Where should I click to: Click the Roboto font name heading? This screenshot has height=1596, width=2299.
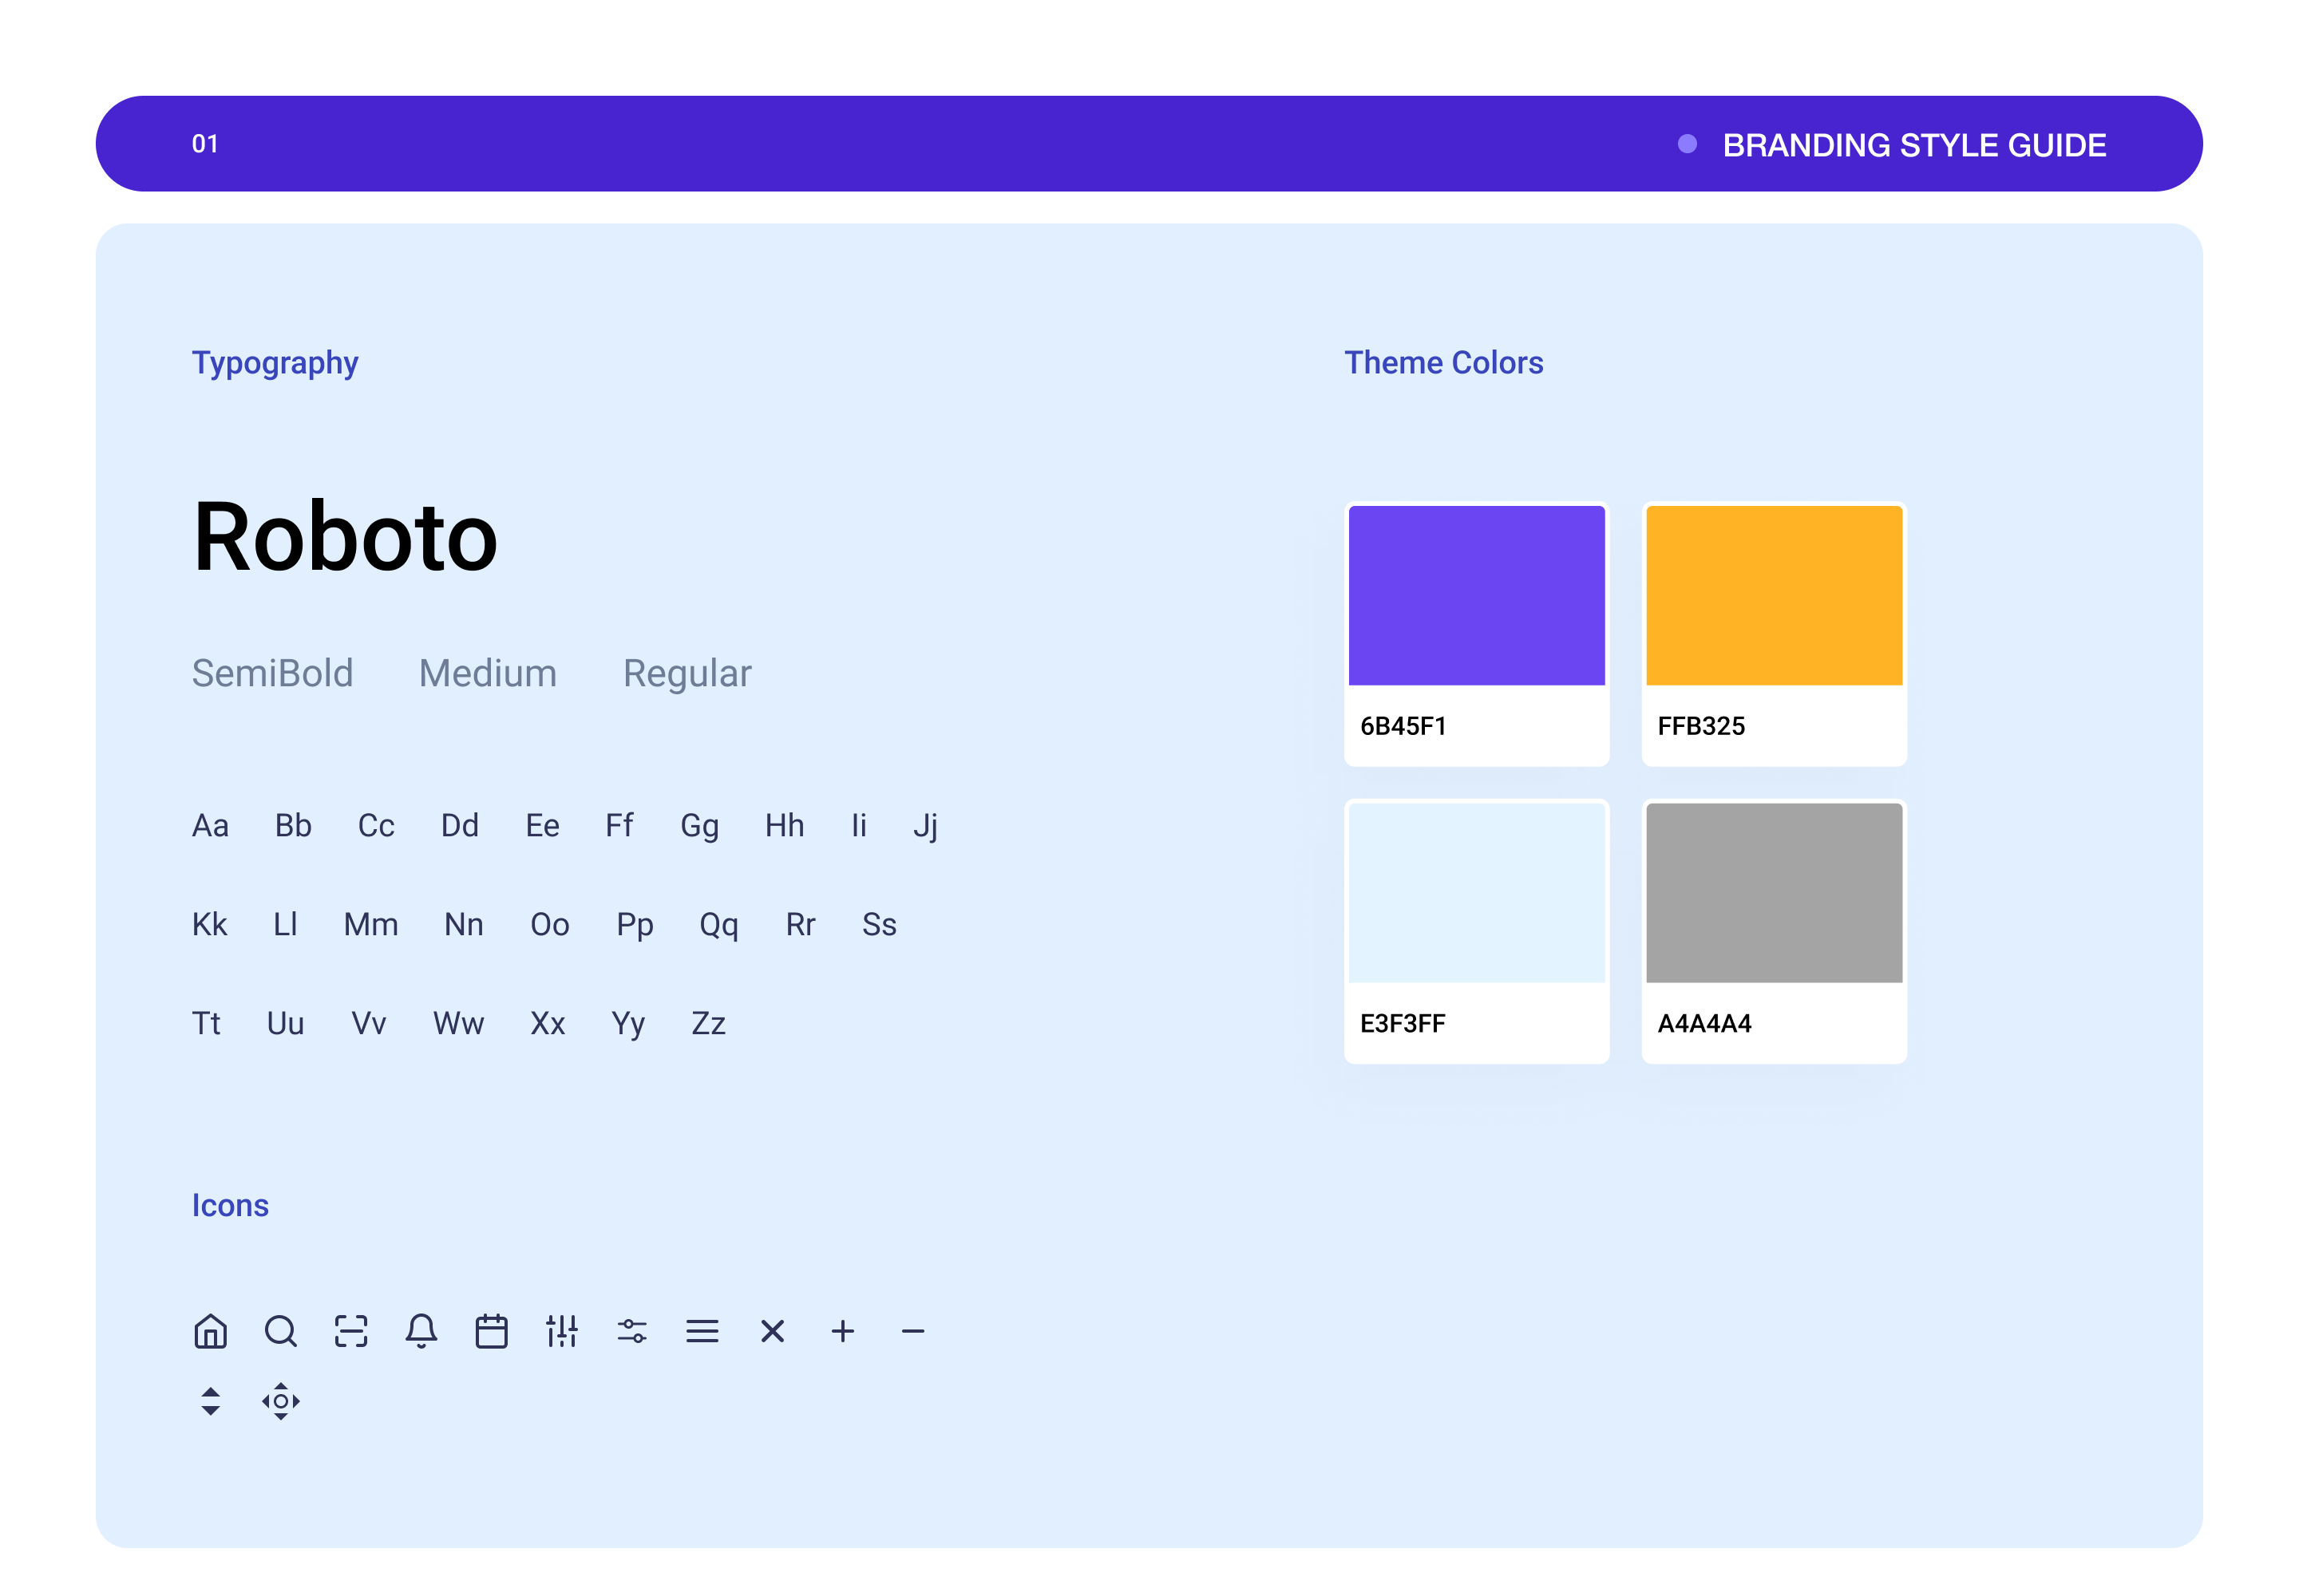click(345, 537)
